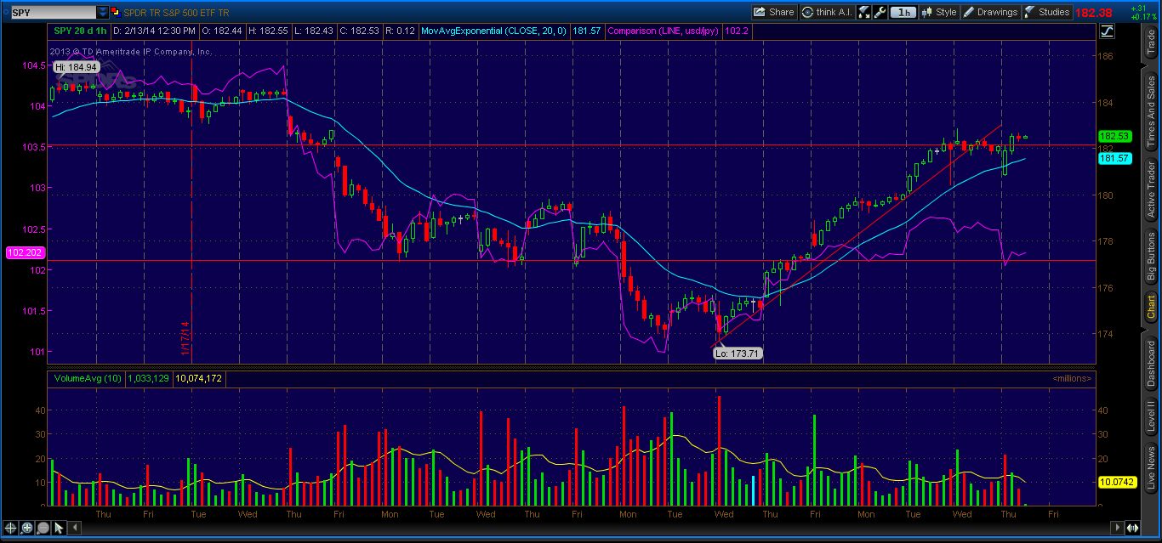Click the Hi: 184.94 label

click(x=77, y=66)
